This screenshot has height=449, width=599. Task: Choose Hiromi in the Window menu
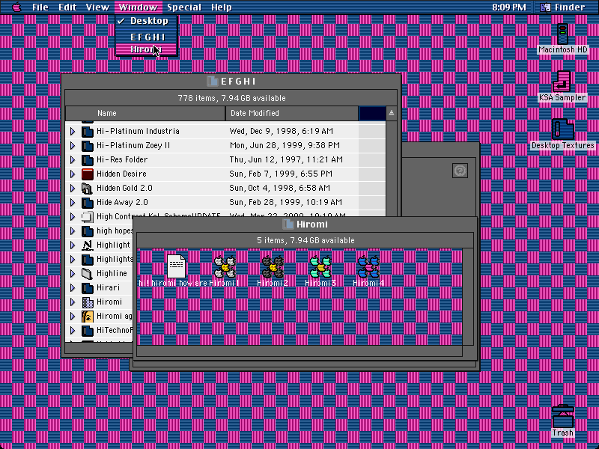click(146, 49)
